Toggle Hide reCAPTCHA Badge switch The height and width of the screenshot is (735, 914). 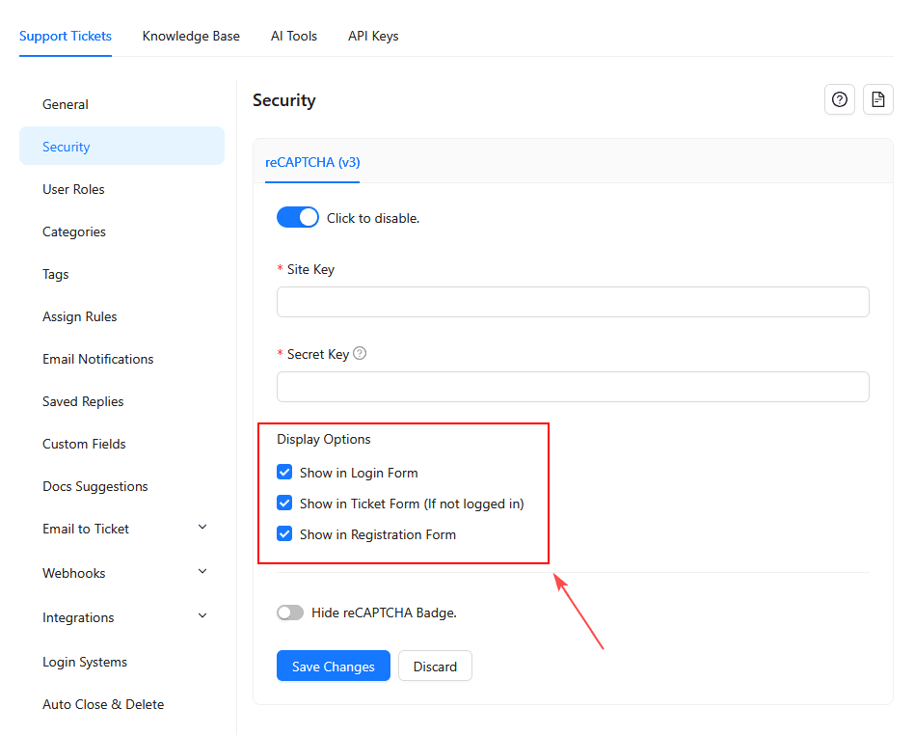point(289,612)
